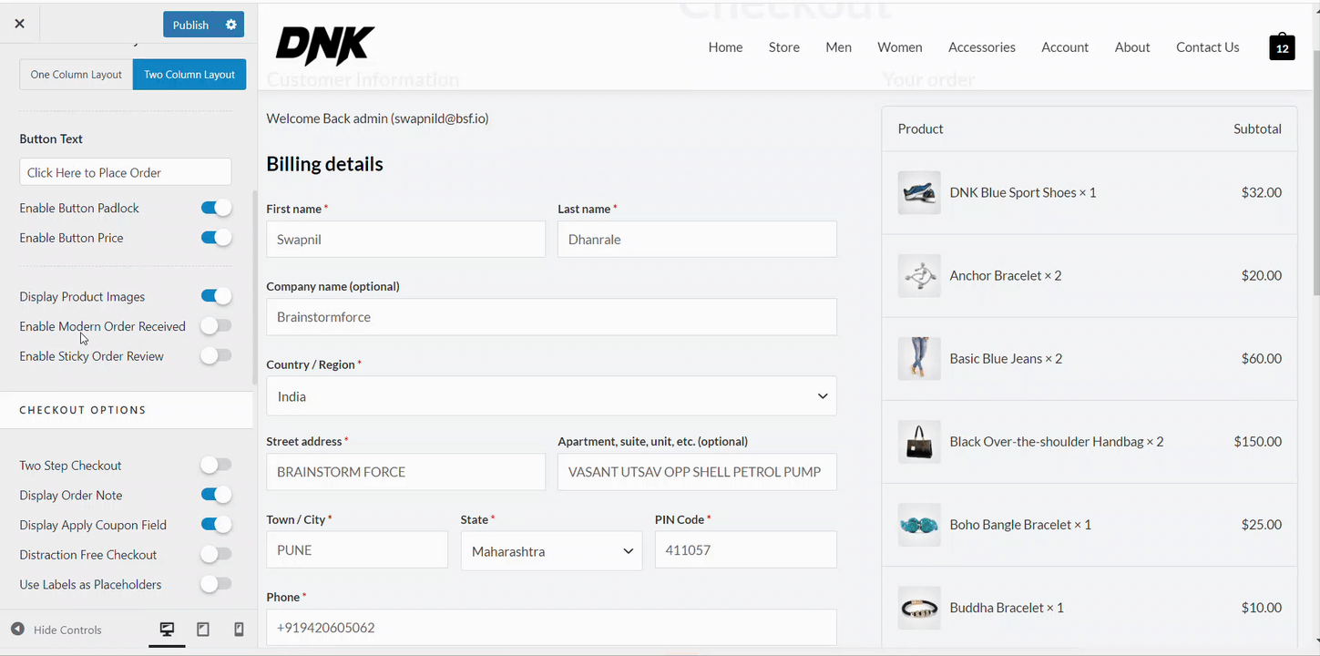This screenshot has height=656, width=1320.
Task: Enable Distraction Free Checkout switch
Action: 216,554
